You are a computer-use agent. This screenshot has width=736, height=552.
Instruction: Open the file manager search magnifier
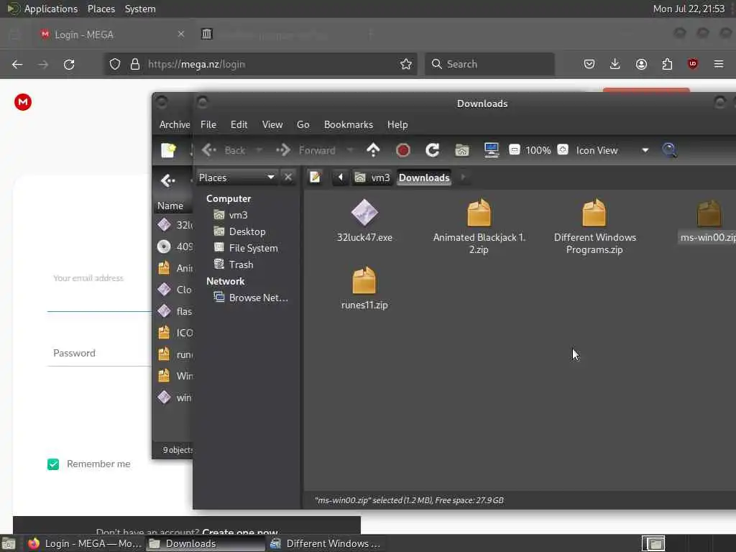(x=669, y=150)
